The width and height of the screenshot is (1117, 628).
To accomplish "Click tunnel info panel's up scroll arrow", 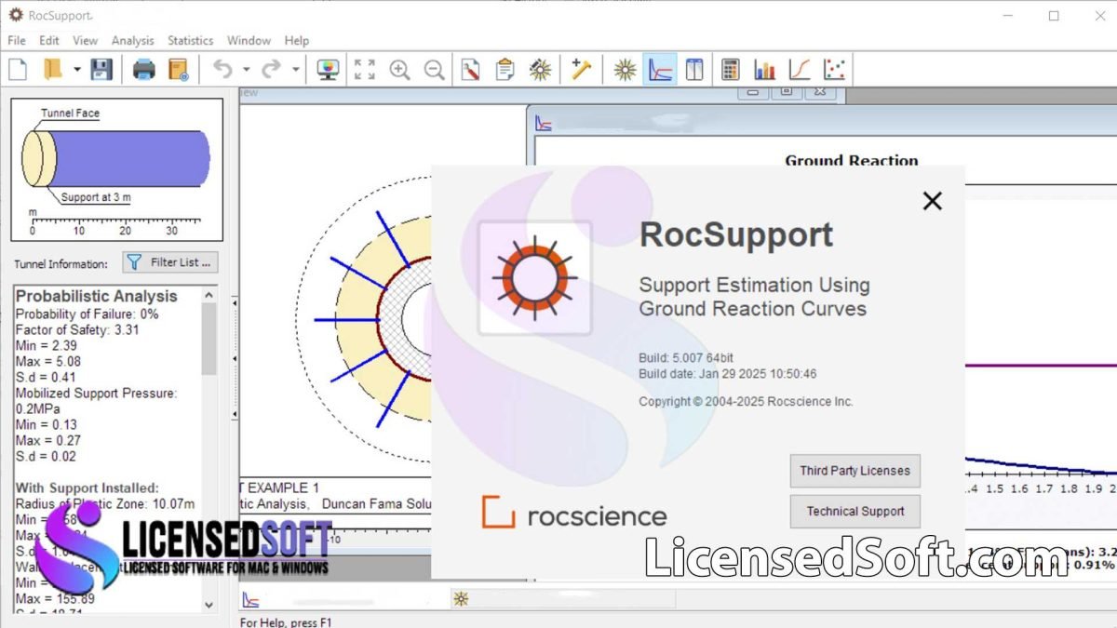I will point(209,294).
